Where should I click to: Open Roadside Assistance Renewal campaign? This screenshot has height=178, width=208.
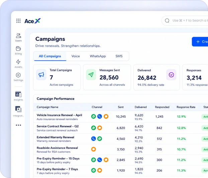[57, 148]
